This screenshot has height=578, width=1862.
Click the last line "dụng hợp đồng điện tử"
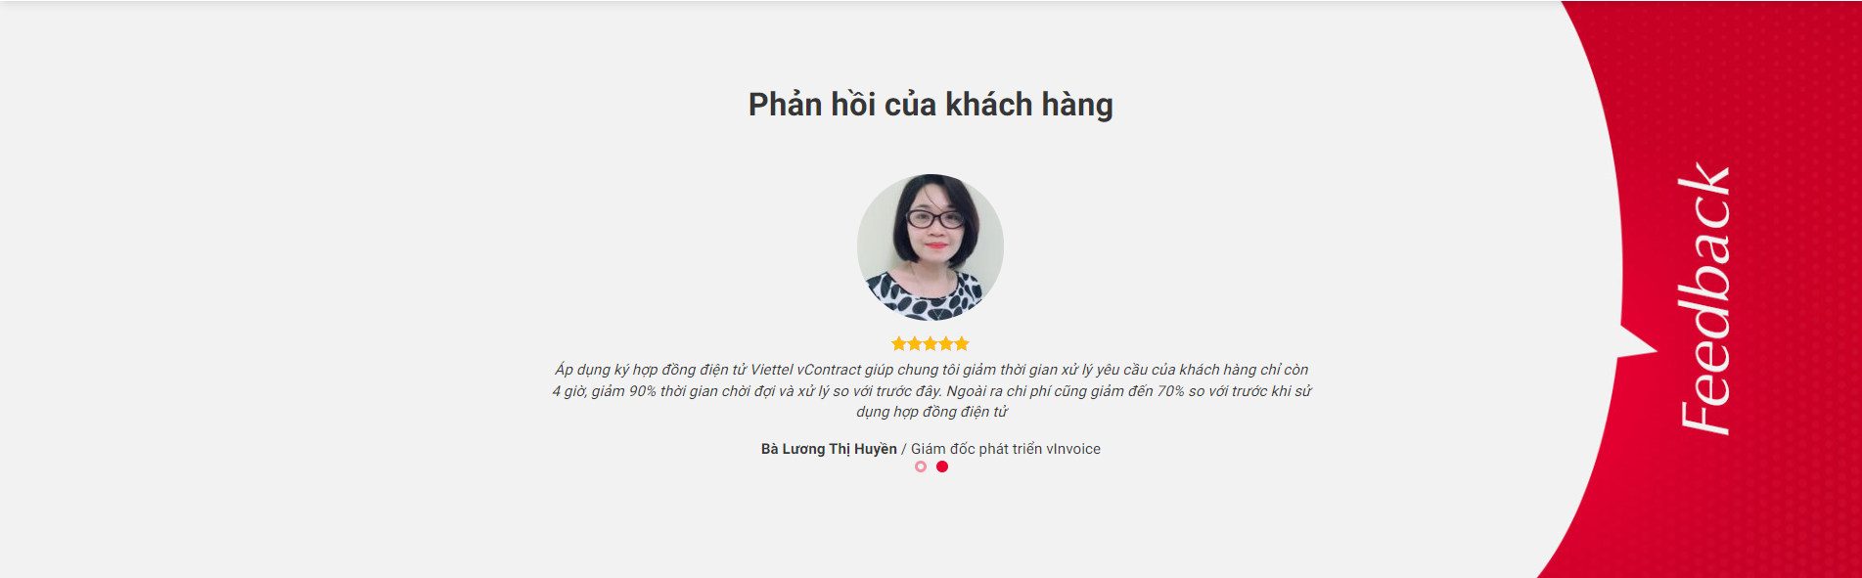coord(931,412)
